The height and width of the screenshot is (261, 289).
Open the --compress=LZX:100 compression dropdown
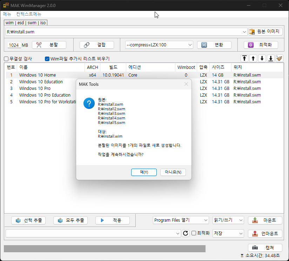190,45
